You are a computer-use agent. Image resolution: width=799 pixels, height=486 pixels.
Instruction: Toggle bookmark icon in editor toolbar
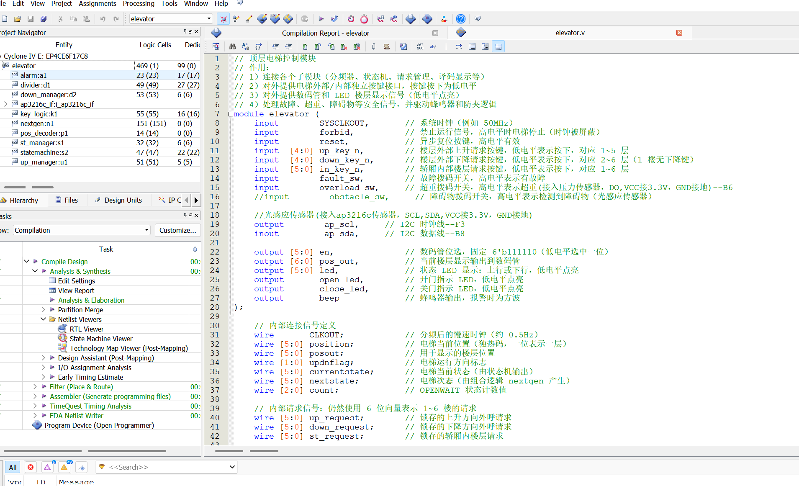tap(305, 46)
